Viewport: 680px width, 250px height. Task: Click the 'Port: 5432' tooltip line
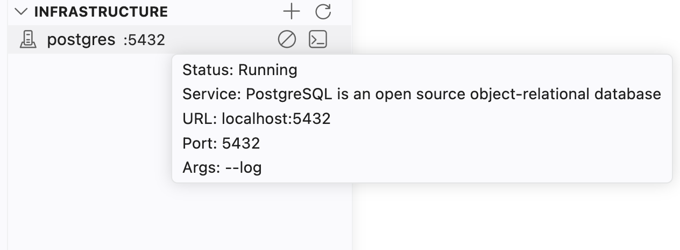(221, 143)
